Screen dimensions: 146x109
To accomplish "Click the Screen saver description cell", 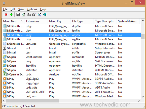I will tap(103, 52).
